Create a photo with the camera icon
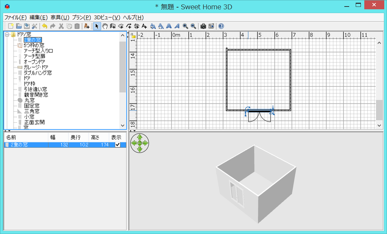The image size is (387, 234). (203, 26)
